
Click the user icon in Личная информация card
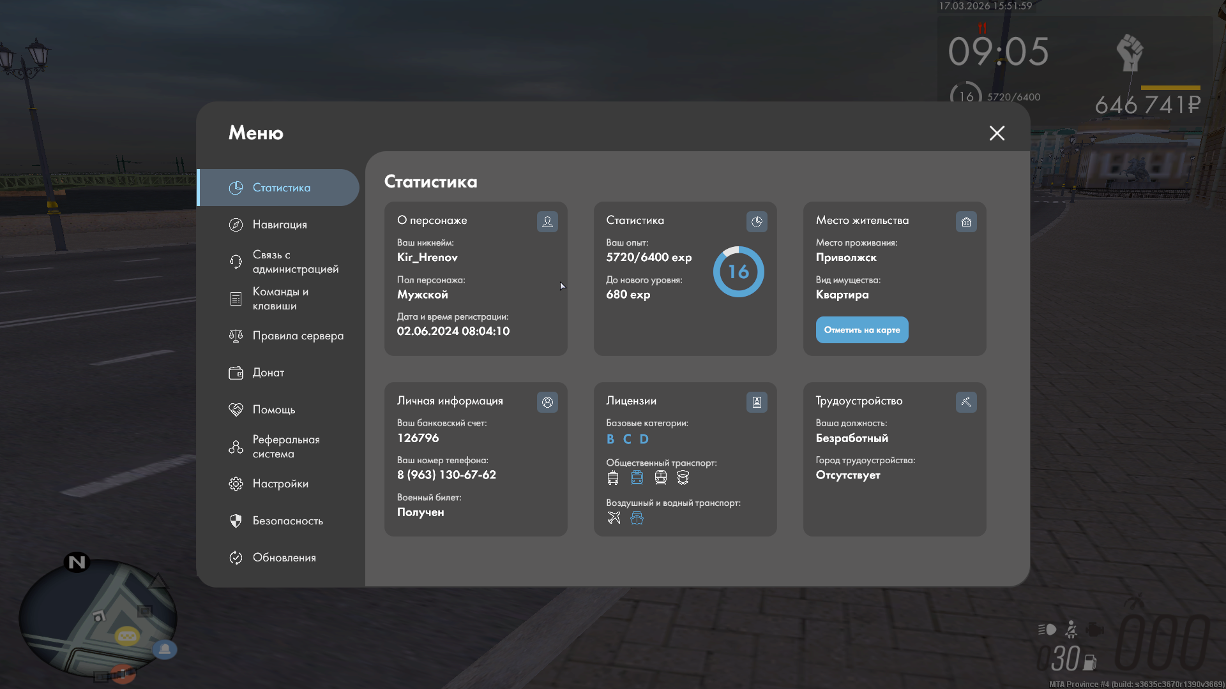tap(547, 402)
